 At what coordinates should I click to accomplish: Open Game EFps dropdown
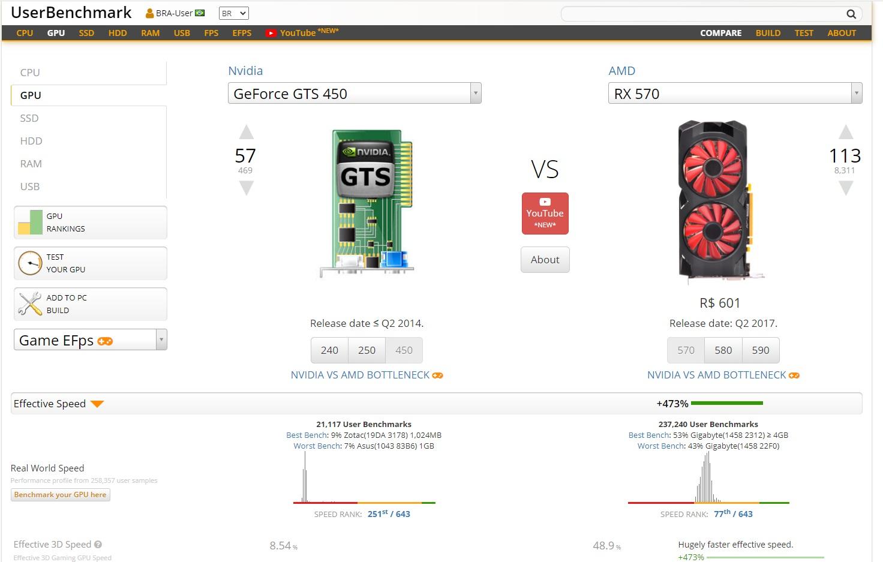(x=90, y=340)
